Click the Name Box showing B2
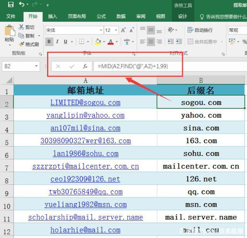 [21, 66]
